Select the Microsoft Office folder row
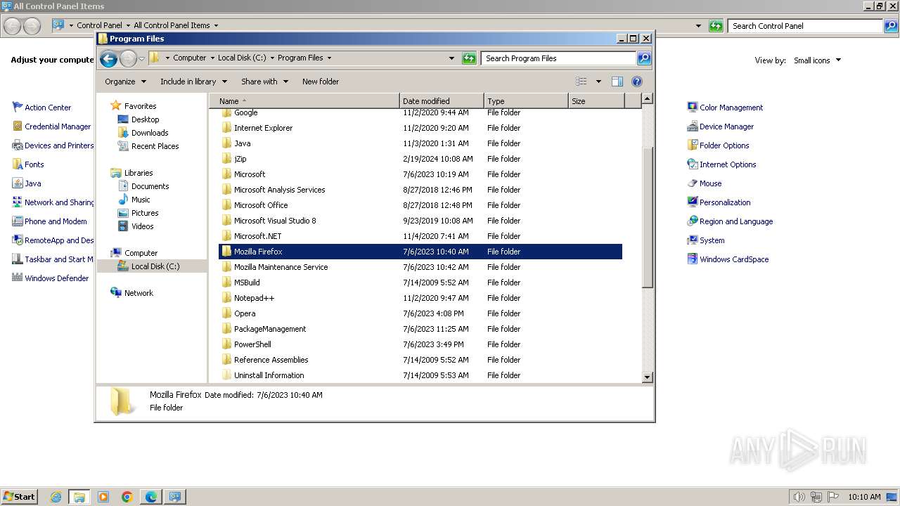This screenshot has height=506, width=900. pos(420,205)
